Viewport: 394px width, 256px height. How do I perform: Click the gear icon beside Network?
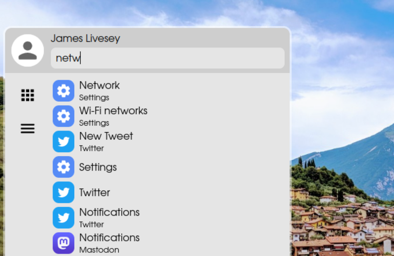tap(63, 91)
